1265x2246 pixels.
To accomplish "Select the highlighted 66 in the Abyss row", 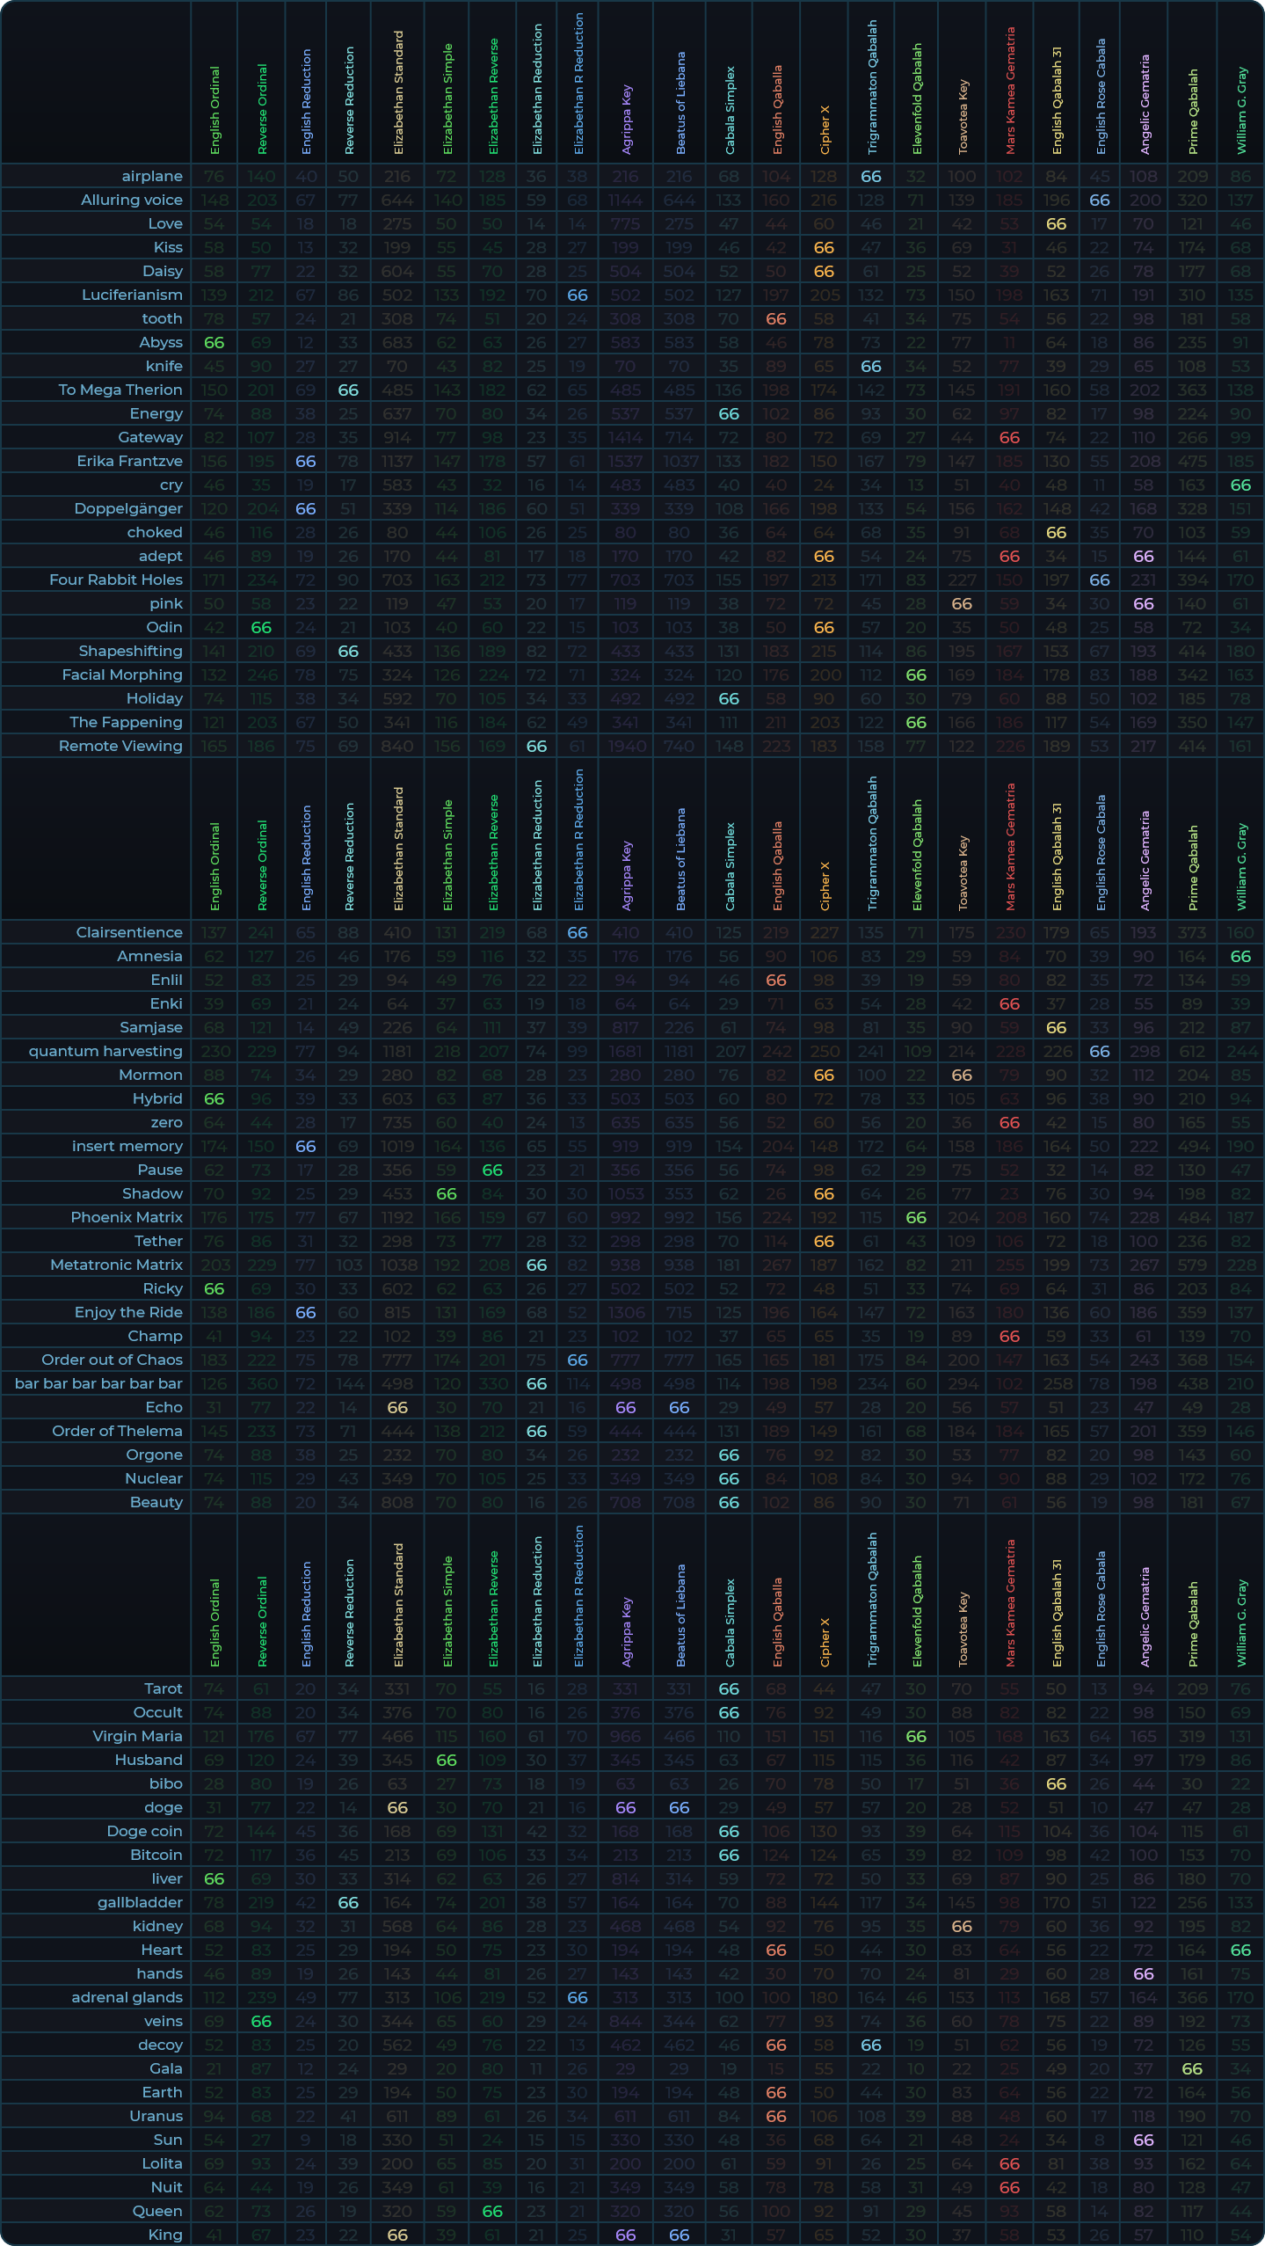I will coord(214,343).
